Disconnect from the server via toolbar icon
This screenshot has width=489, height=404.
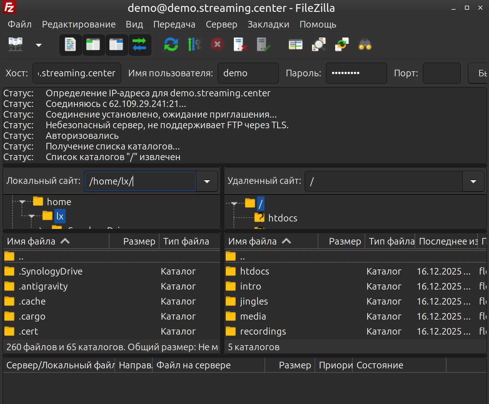(240, 45)
